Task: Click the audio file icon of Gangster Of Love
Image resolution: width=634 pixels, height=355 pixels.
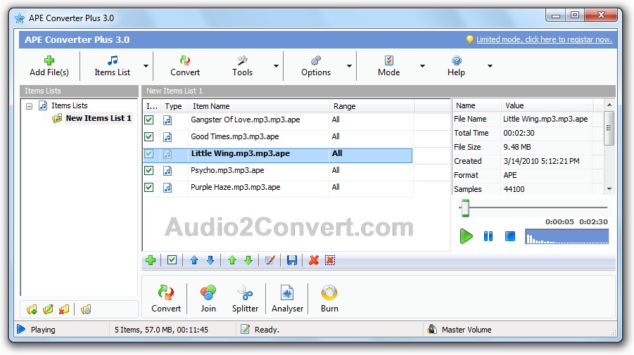Action: pos(167,120)
